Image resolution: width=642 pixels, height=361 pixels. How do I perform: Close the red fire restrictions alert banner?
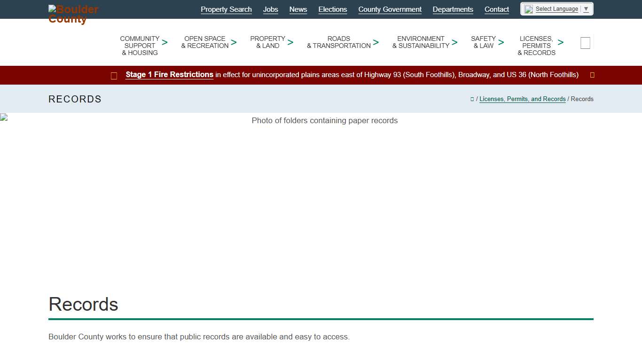(592, 75)
